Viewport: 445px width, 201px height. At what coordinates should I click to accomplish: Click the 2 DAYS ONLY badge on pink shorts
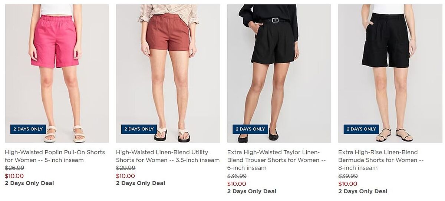(x=28, y=129)
